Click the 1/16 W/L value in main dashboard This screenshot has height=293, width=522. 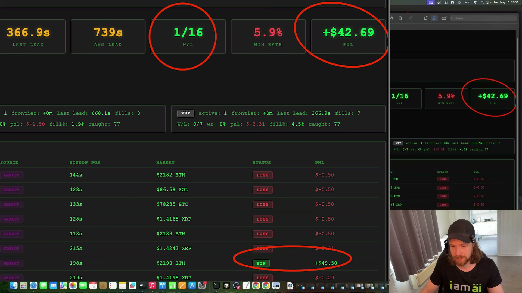point(188,32)
